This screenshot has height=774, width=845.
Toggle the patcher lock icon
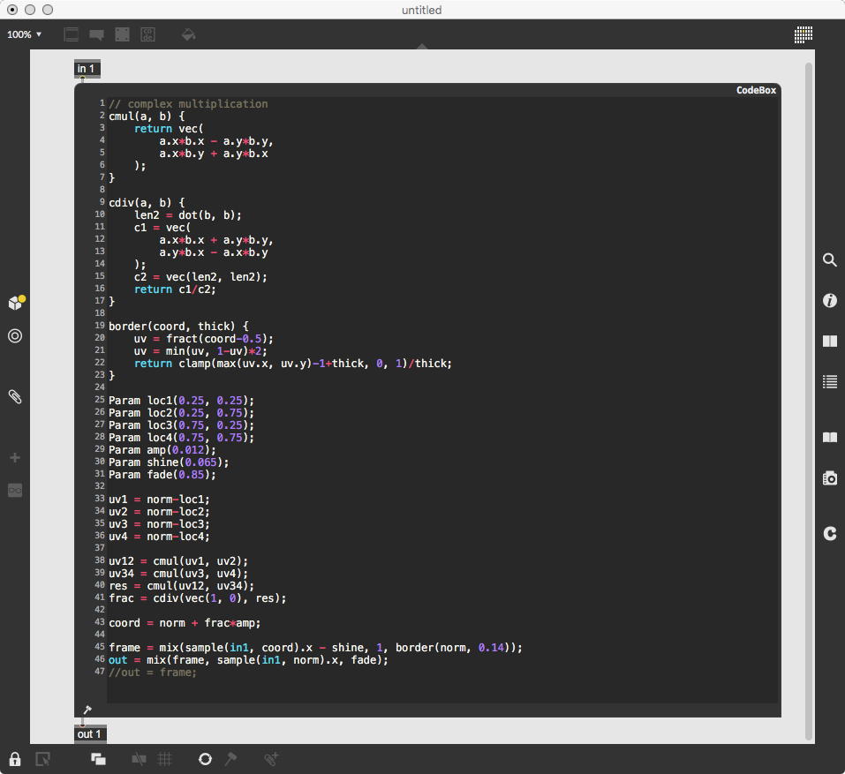(x=15, y=759)
